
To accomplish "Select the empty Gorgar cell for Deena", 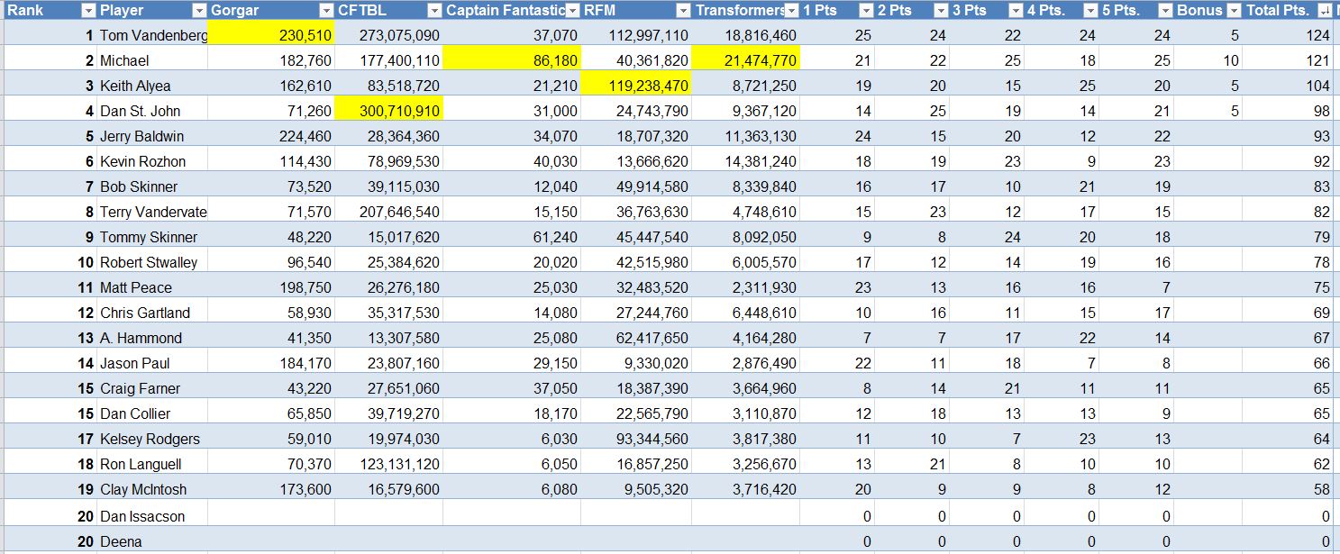I will point(271,541).
